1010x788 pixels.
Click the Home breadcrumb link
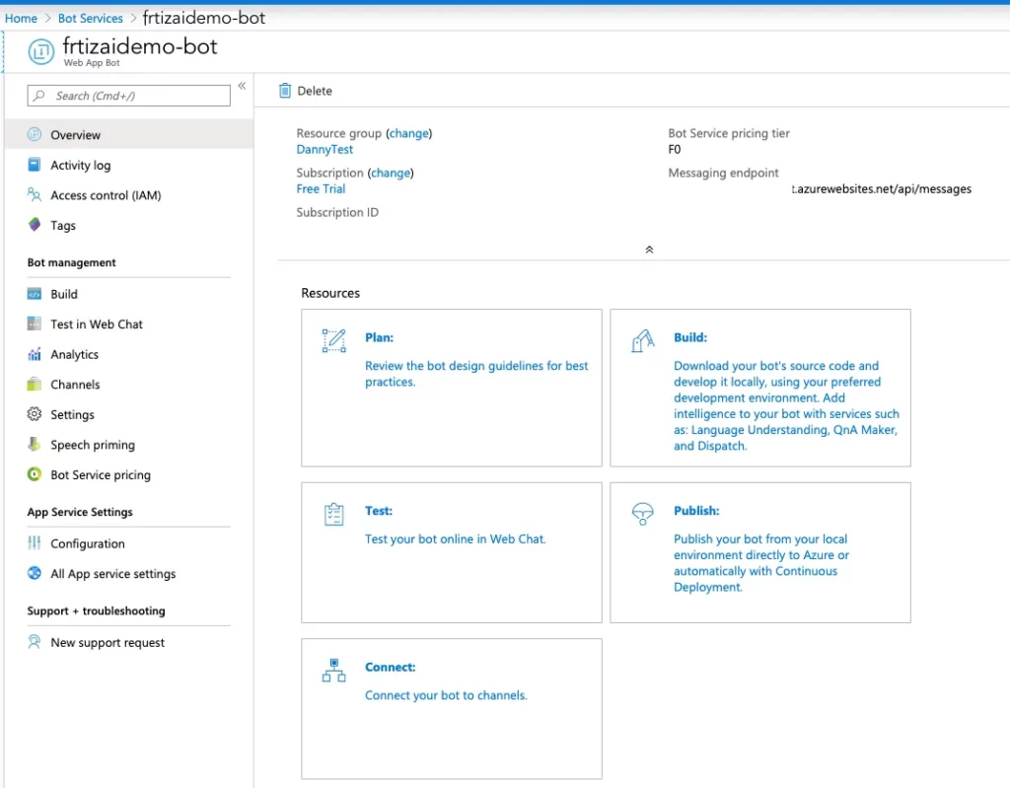point(21,18)
